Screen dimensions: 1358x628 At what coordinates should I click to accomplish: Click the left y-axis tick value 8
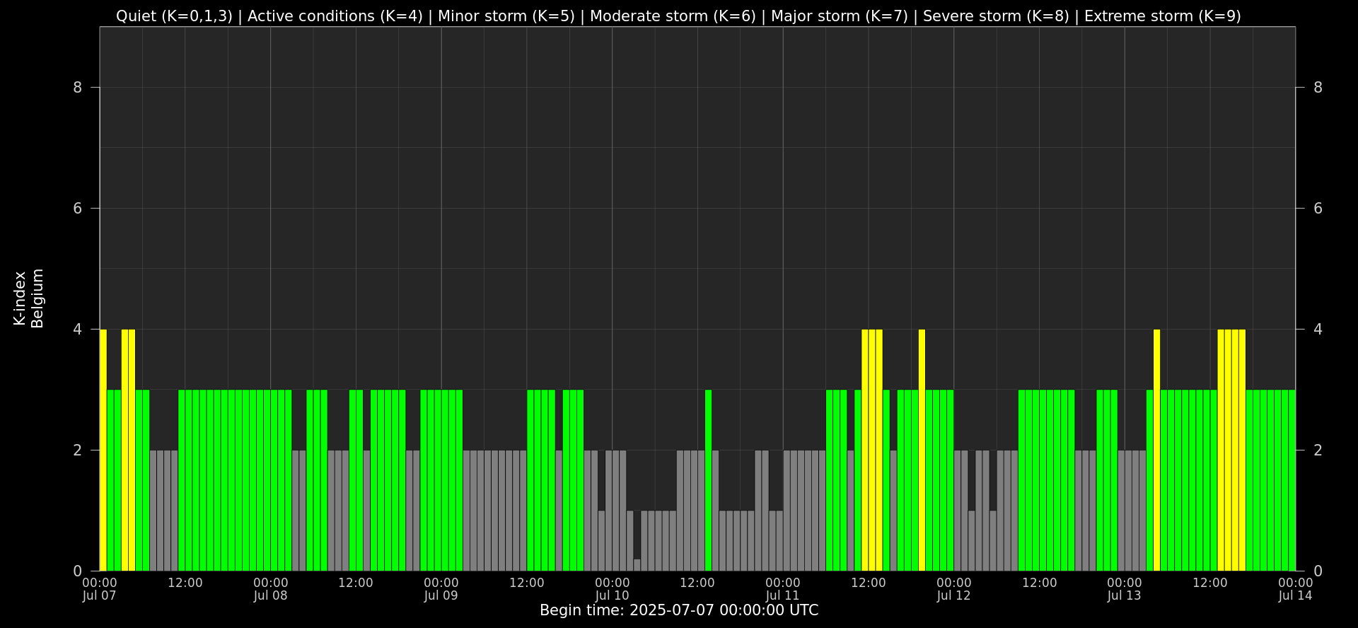click(78, 88)
